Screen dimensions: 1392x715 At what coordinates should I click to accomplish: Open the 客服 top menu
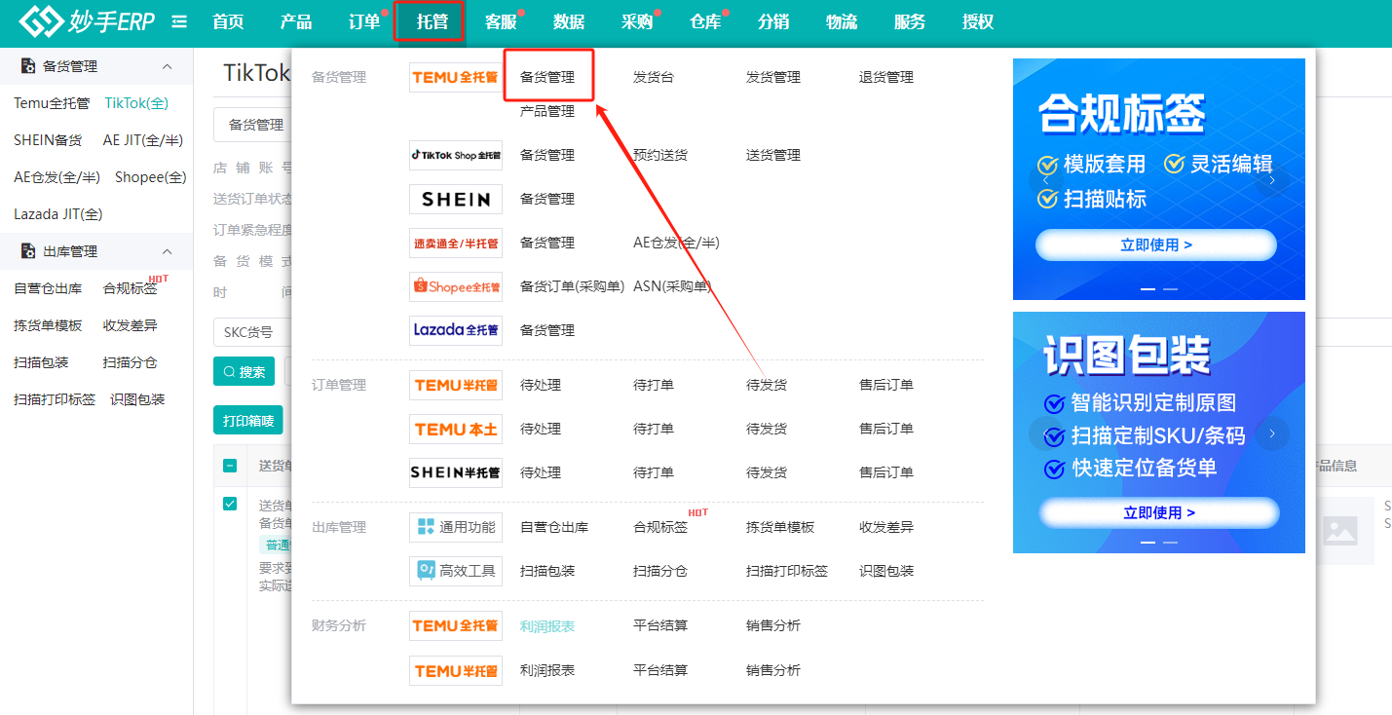point(501,21)
